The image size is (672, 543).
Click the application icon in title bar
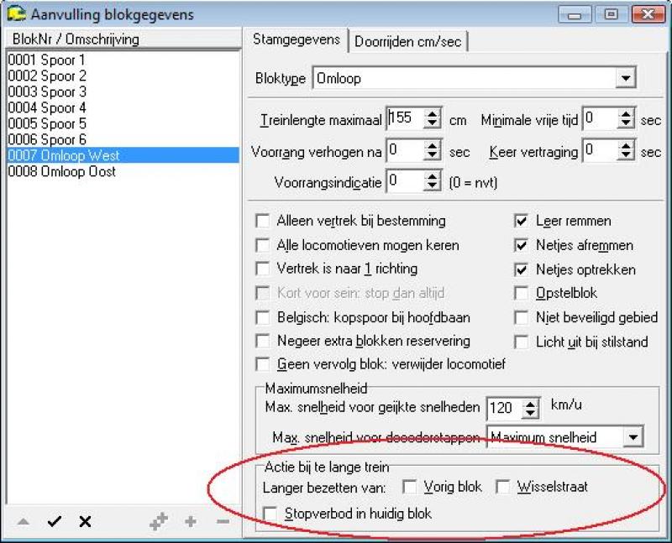tap(16, 14)
